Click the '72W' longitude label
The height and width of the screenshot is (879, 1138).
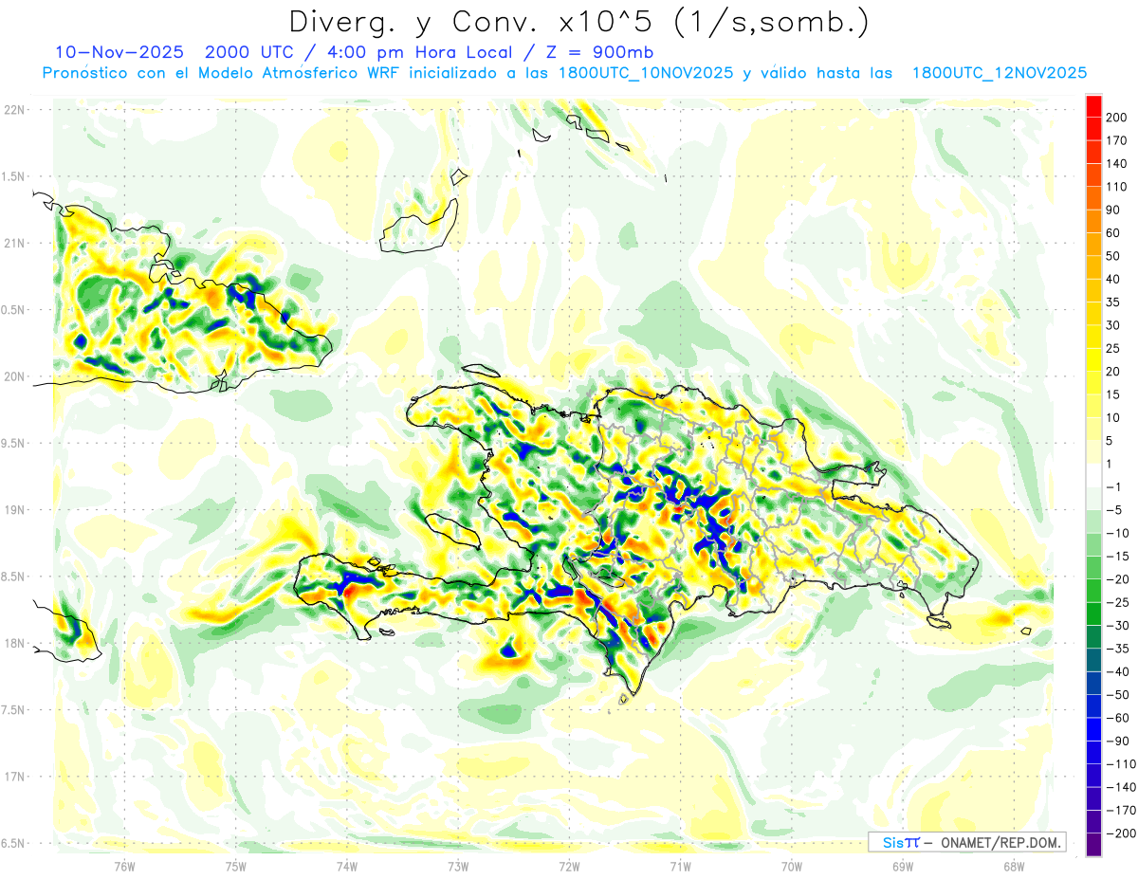tap(569, 866)
